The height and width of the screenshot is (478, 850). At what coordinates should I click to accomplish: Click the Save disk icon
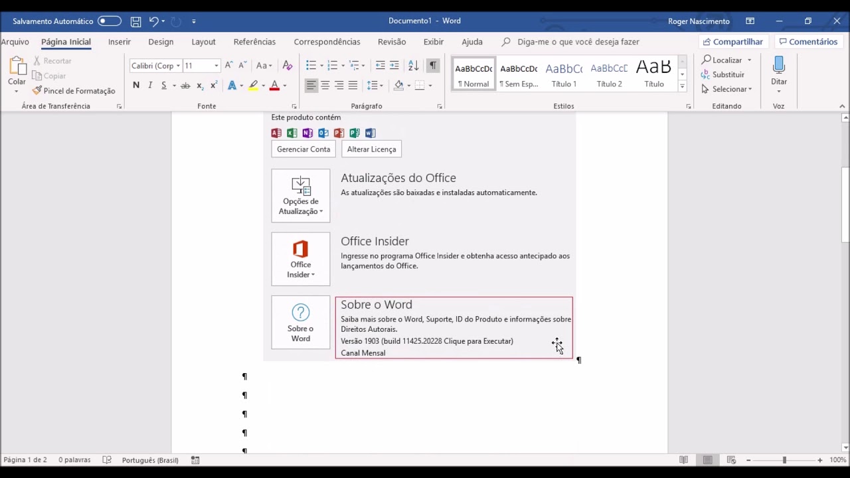click(x=135, y=21)
